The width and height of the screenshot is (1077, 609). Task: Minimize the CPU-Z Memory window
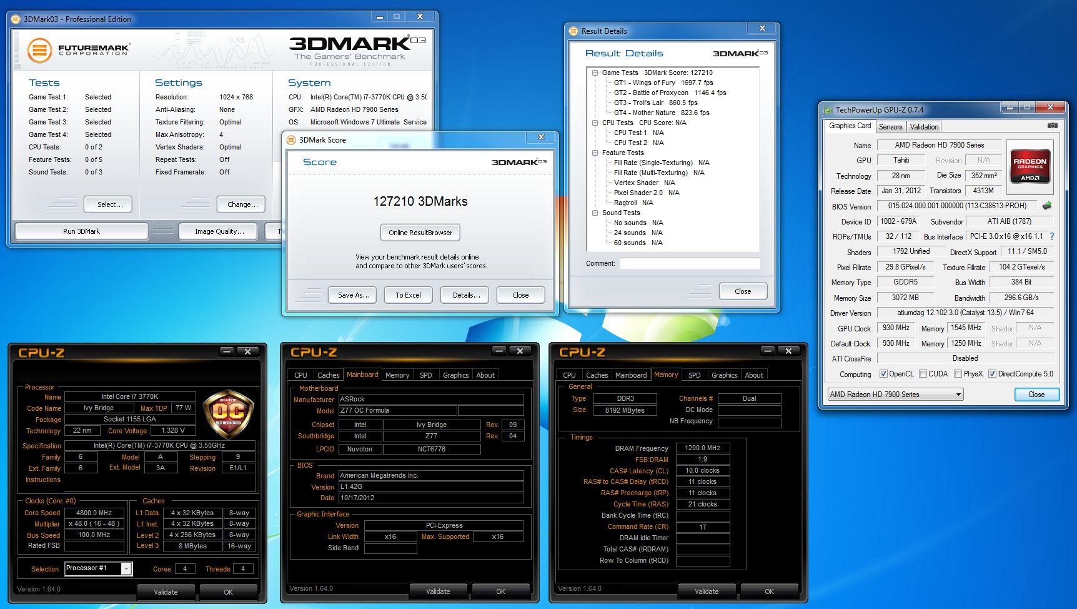pos(768,351)
